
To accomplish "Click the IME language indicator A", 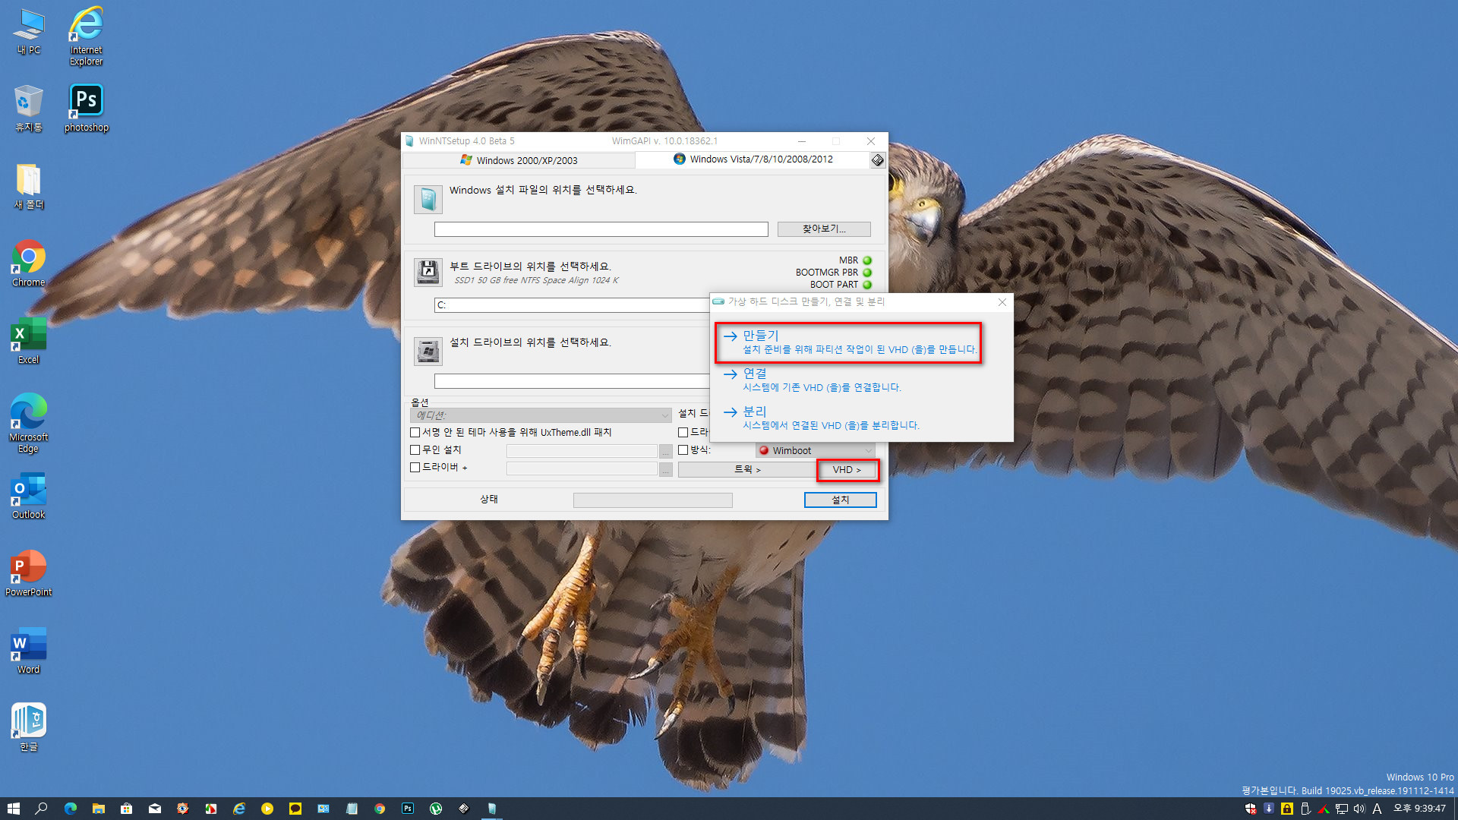I will pos(1377,809).
